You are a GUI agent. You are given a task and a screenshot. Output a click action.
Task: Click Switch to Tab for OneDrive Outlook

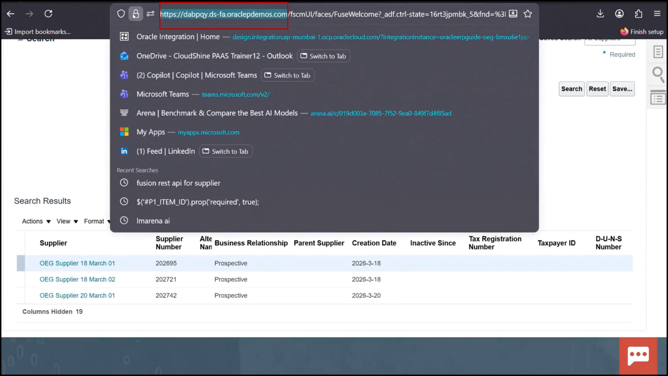click(x=324, y=56)
